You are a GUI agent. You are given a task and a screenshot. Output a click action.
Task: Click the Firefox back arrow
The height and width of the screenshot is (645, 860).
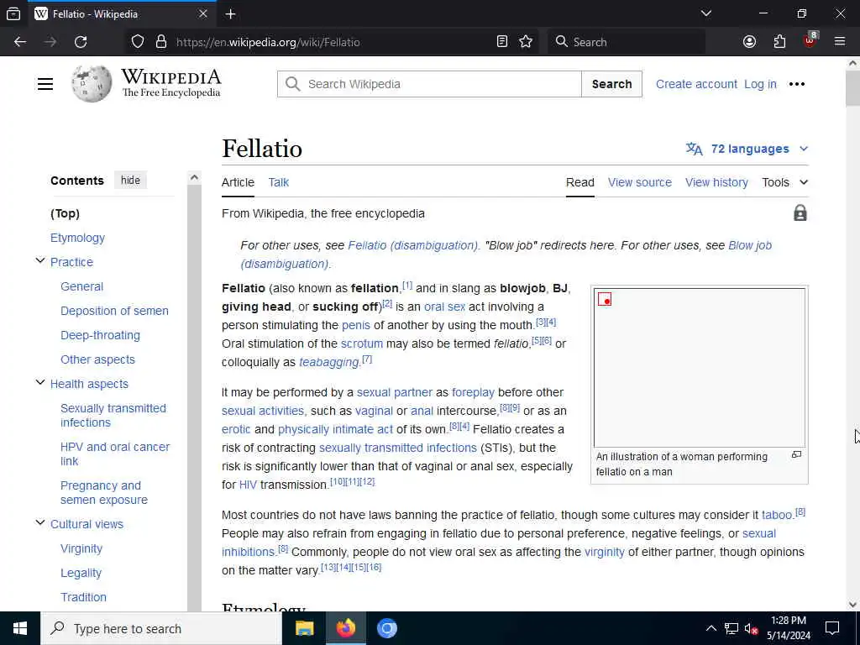pos(20,42)
